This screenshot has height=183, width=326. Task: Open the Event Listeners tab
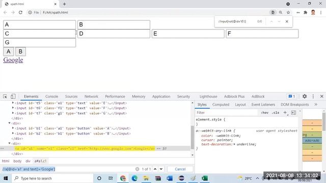[263, 104]
